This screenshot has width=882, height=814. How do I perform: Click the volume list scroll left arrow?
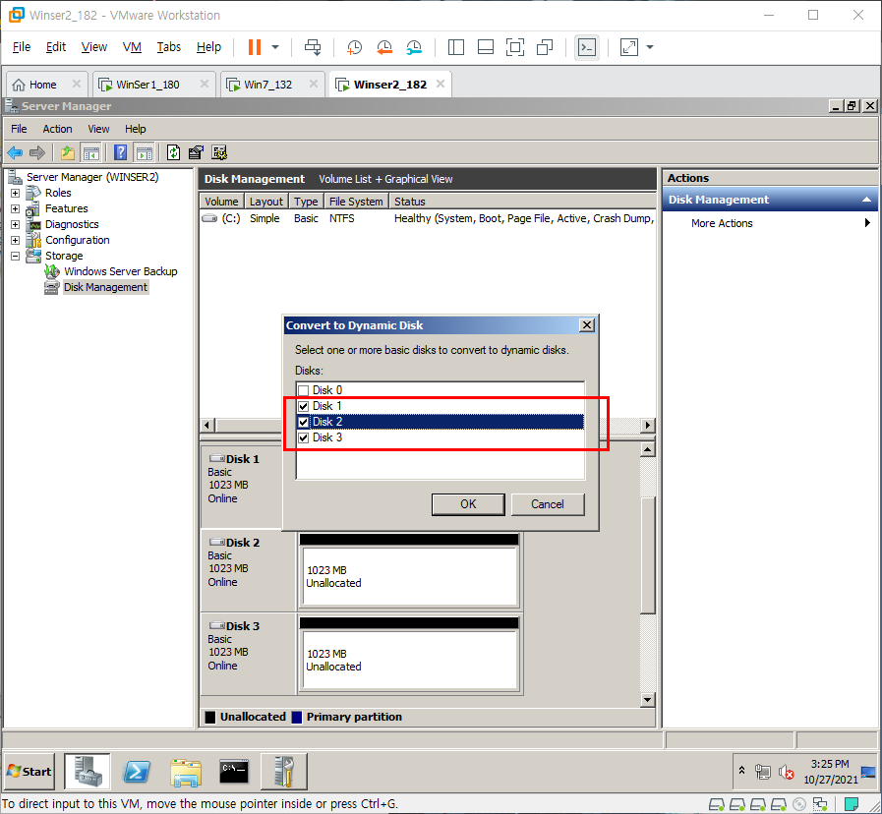coord(207,425)
